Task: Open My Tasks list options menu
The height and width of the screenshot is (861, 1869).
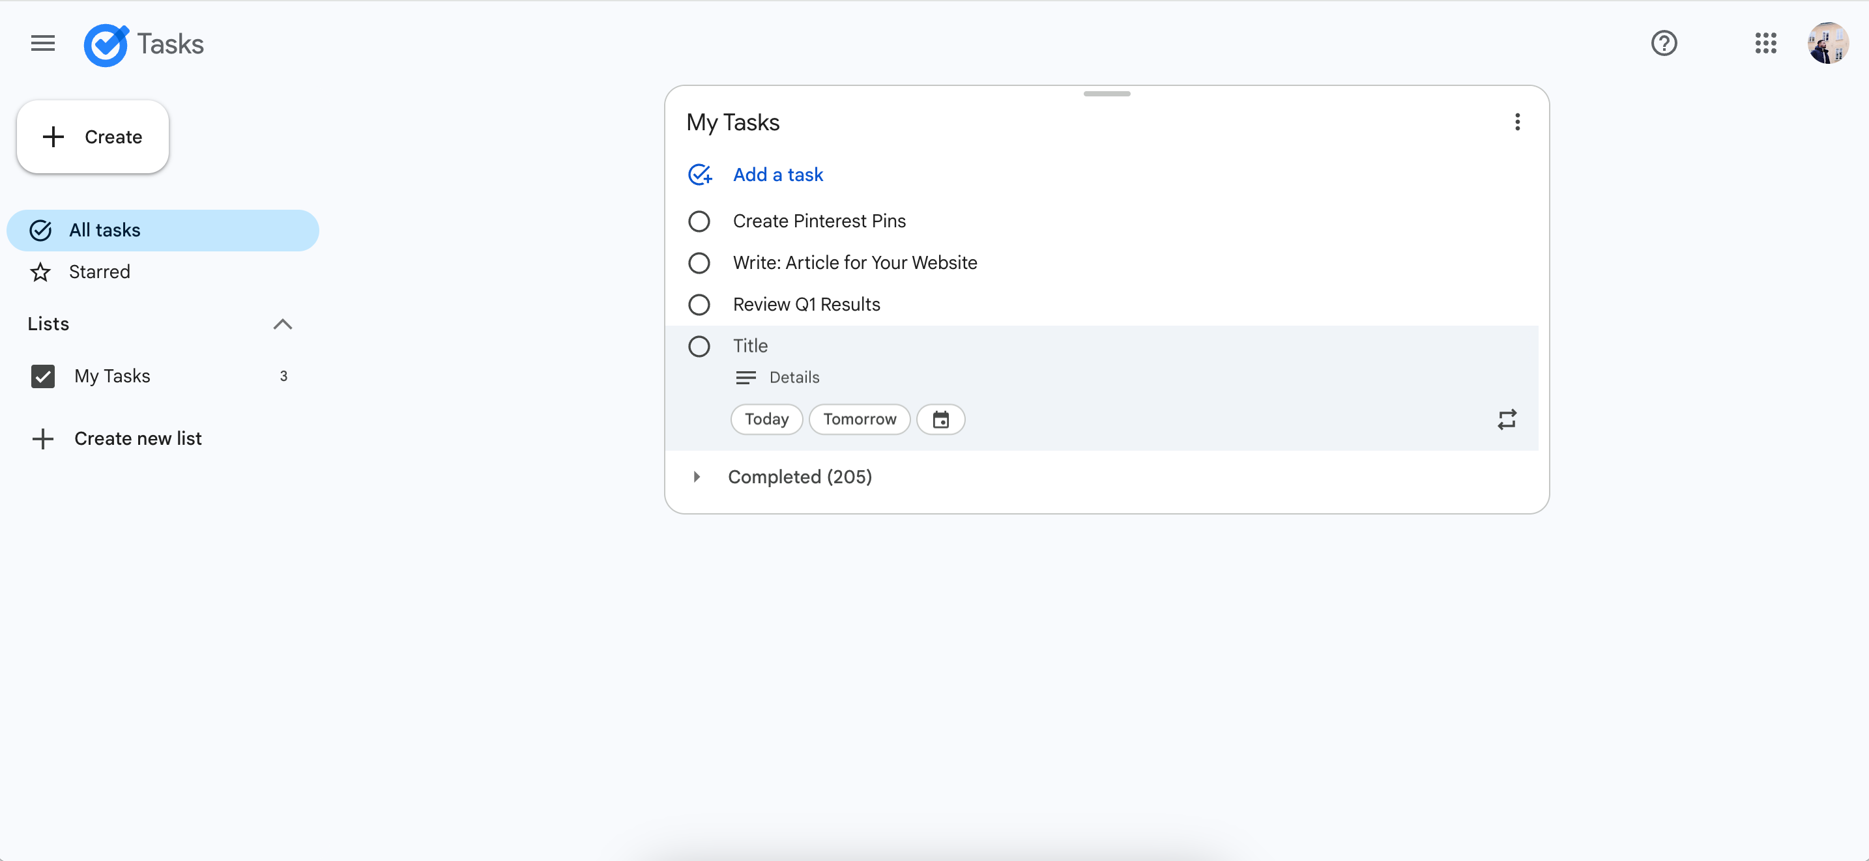Action: pyautogui.click(x=1516, y=122)
